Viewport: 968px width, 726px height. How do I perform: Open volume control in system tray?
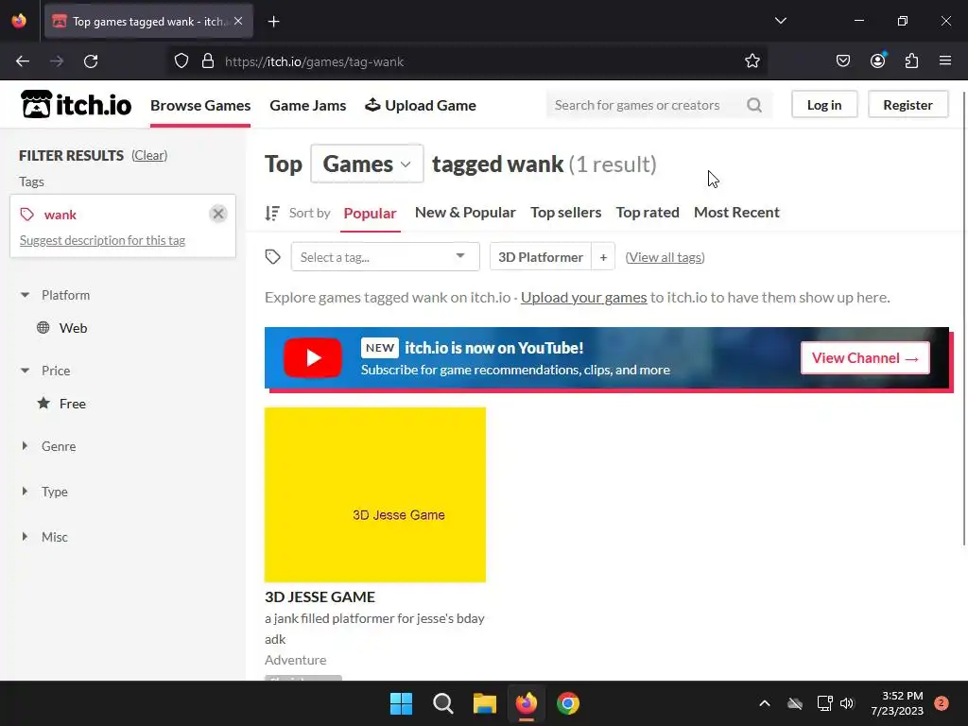(847, 703)
